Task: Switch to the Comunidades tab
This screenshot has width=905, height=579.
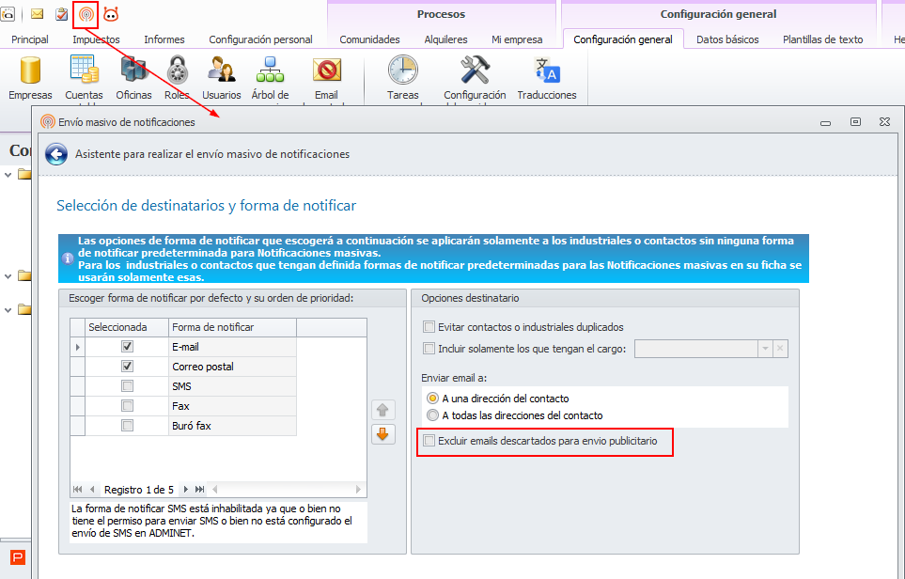Action: tap(370, 39)
